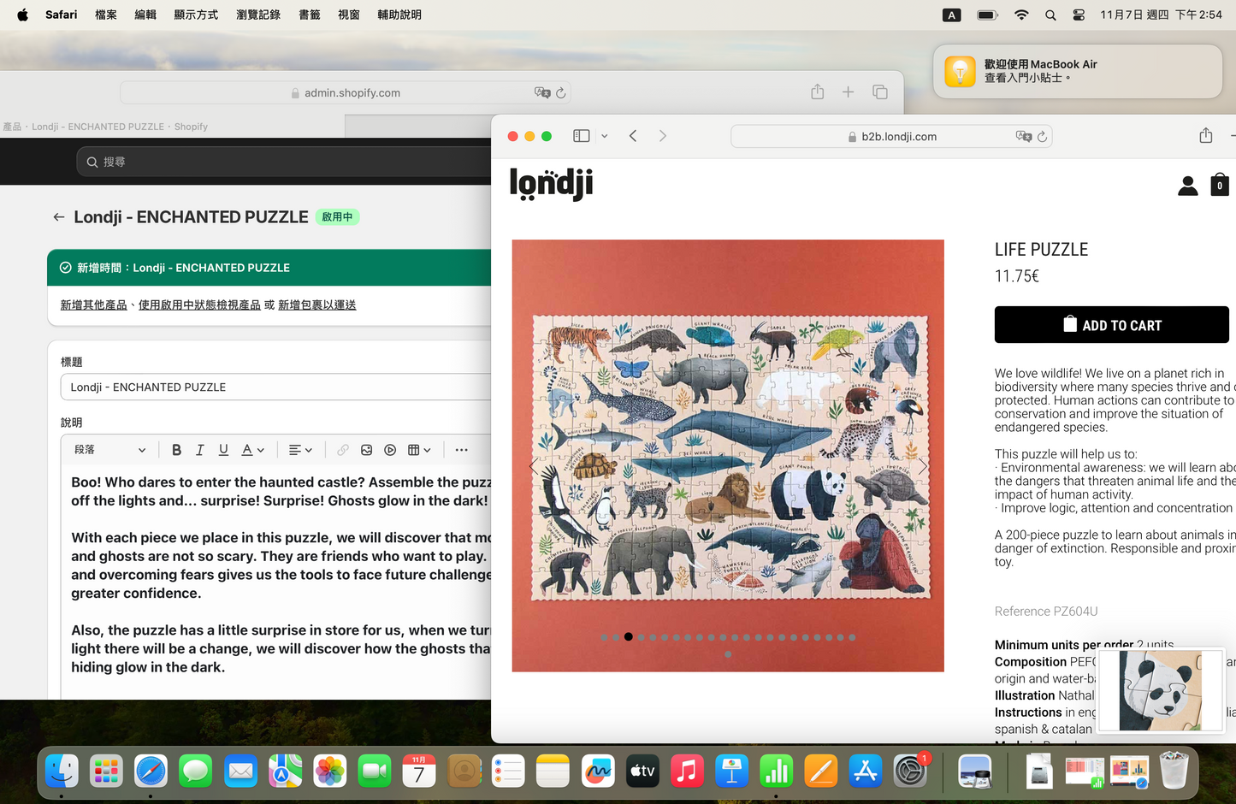Click the 標題 product title input field
Image resolution: width=1236 pixels, height=804 pixels.
pyautogui.click(x=275, y=387)
